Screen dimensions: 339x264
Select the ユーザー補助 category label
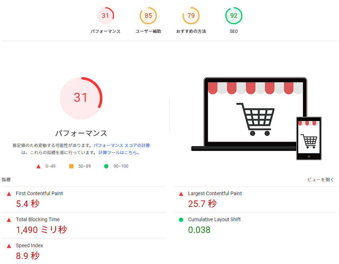[148, 31]
